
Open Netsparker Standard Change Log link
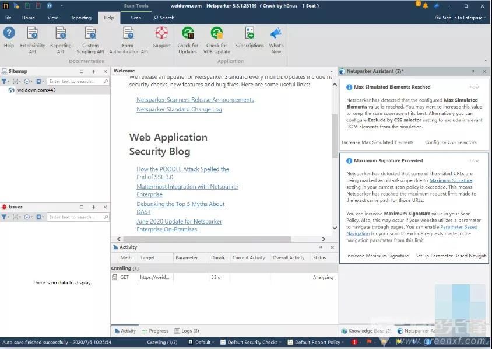coord(179,109)
